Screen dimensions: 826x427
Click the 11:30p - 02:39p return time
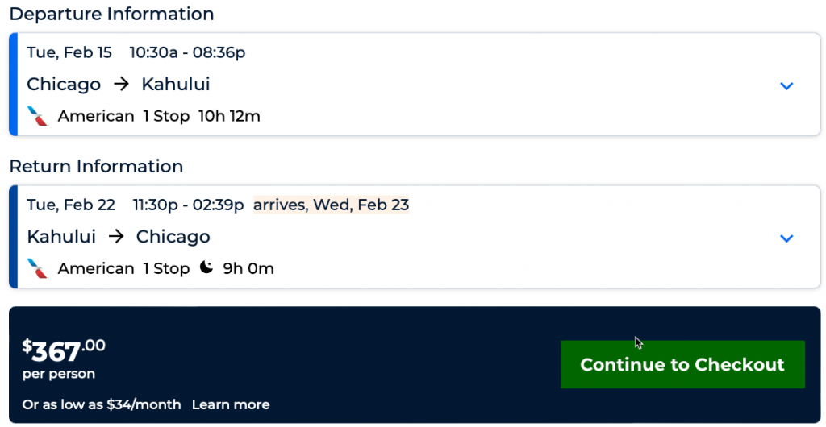pos(188,205)
